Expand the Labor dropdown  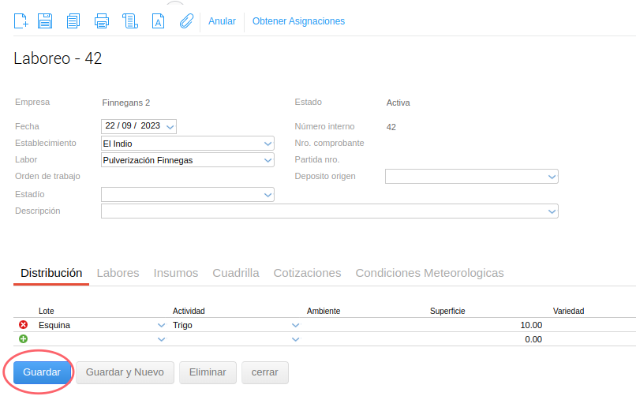coord(267,160)
